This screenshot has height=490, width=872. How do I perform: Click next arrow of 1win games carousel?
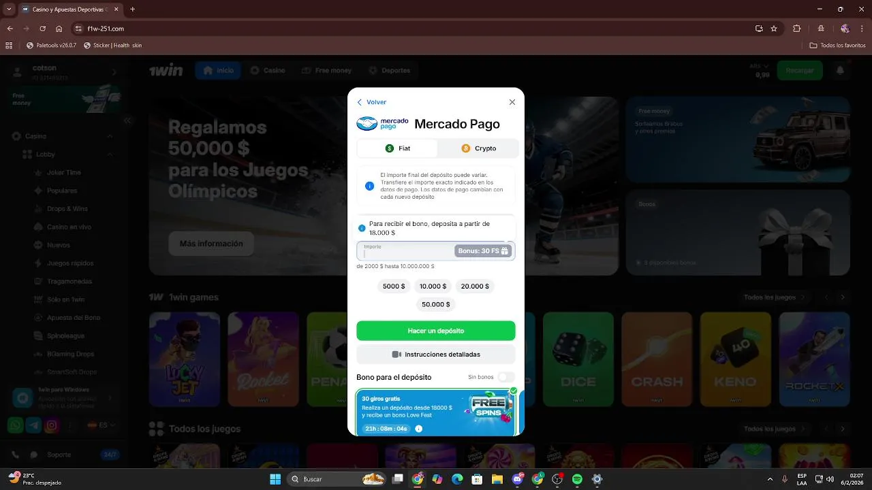click(x=843, y=297)
